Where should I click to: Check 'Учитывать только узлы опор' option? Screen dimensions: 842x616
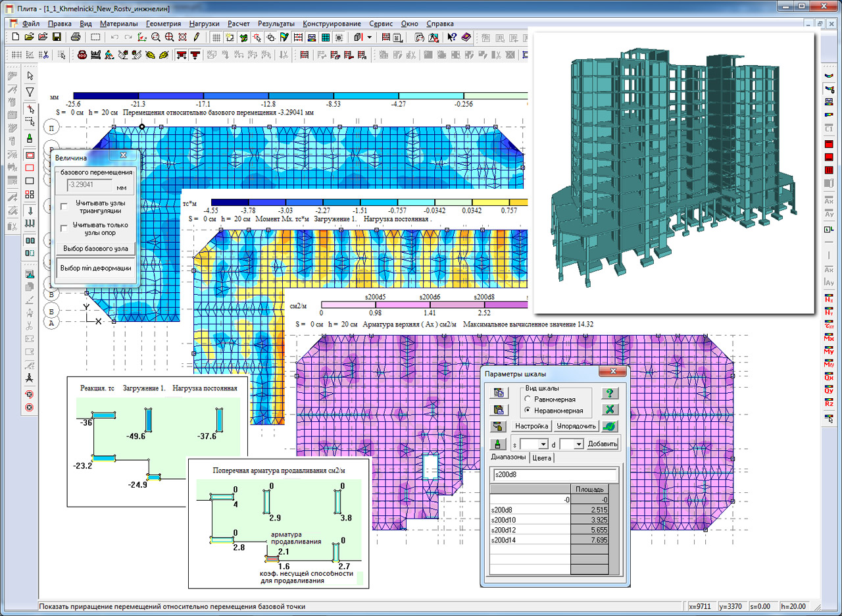[64, 228]
